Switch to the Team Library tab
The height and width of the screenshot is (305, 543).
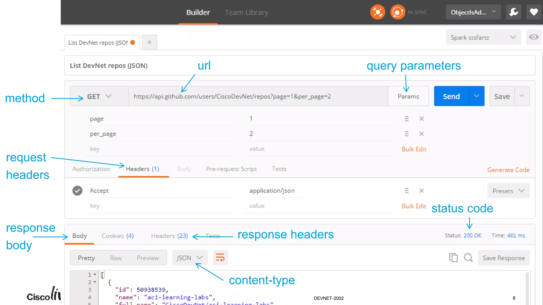pyautogui.click(x=246, y=12)
